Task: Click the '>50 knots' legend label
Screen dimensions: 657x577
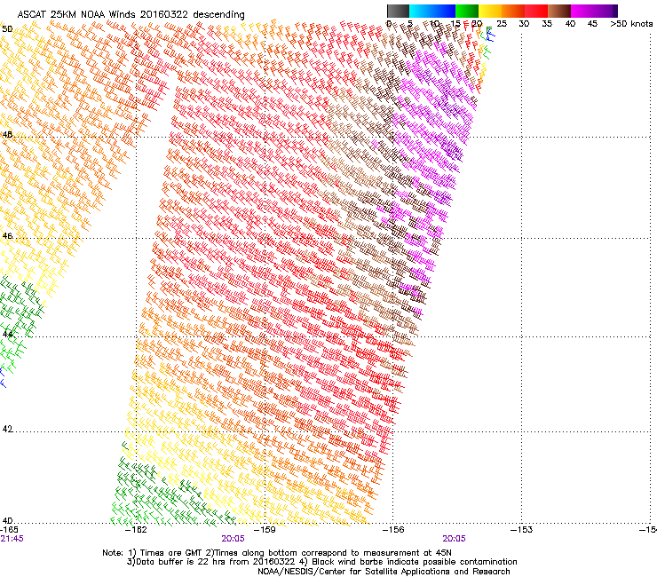Action: pyautogui.click(x=631, y=24)
